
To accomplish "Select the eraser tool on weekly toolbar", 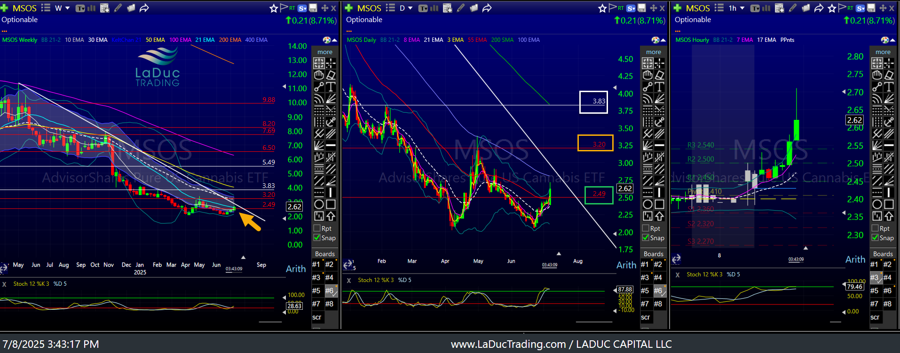I will click(x=331, y=75).
